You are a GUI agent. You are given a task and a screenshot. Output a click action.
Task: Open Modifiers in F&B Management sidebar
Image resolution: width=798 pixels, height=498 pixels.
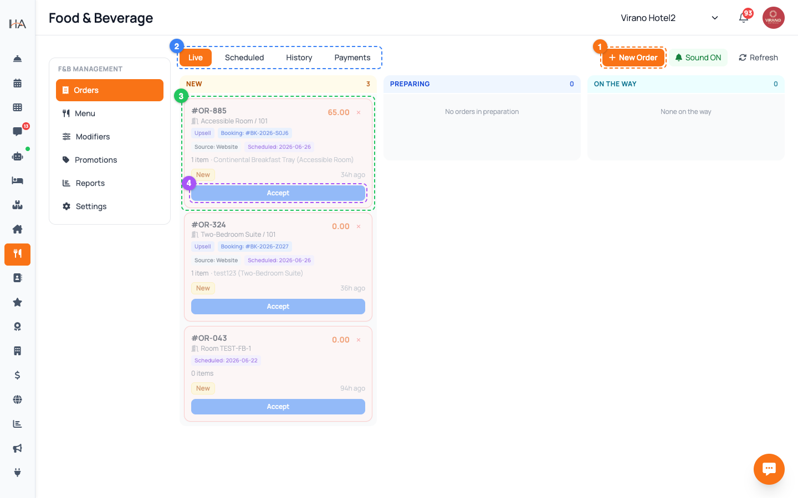click(110, 137)
